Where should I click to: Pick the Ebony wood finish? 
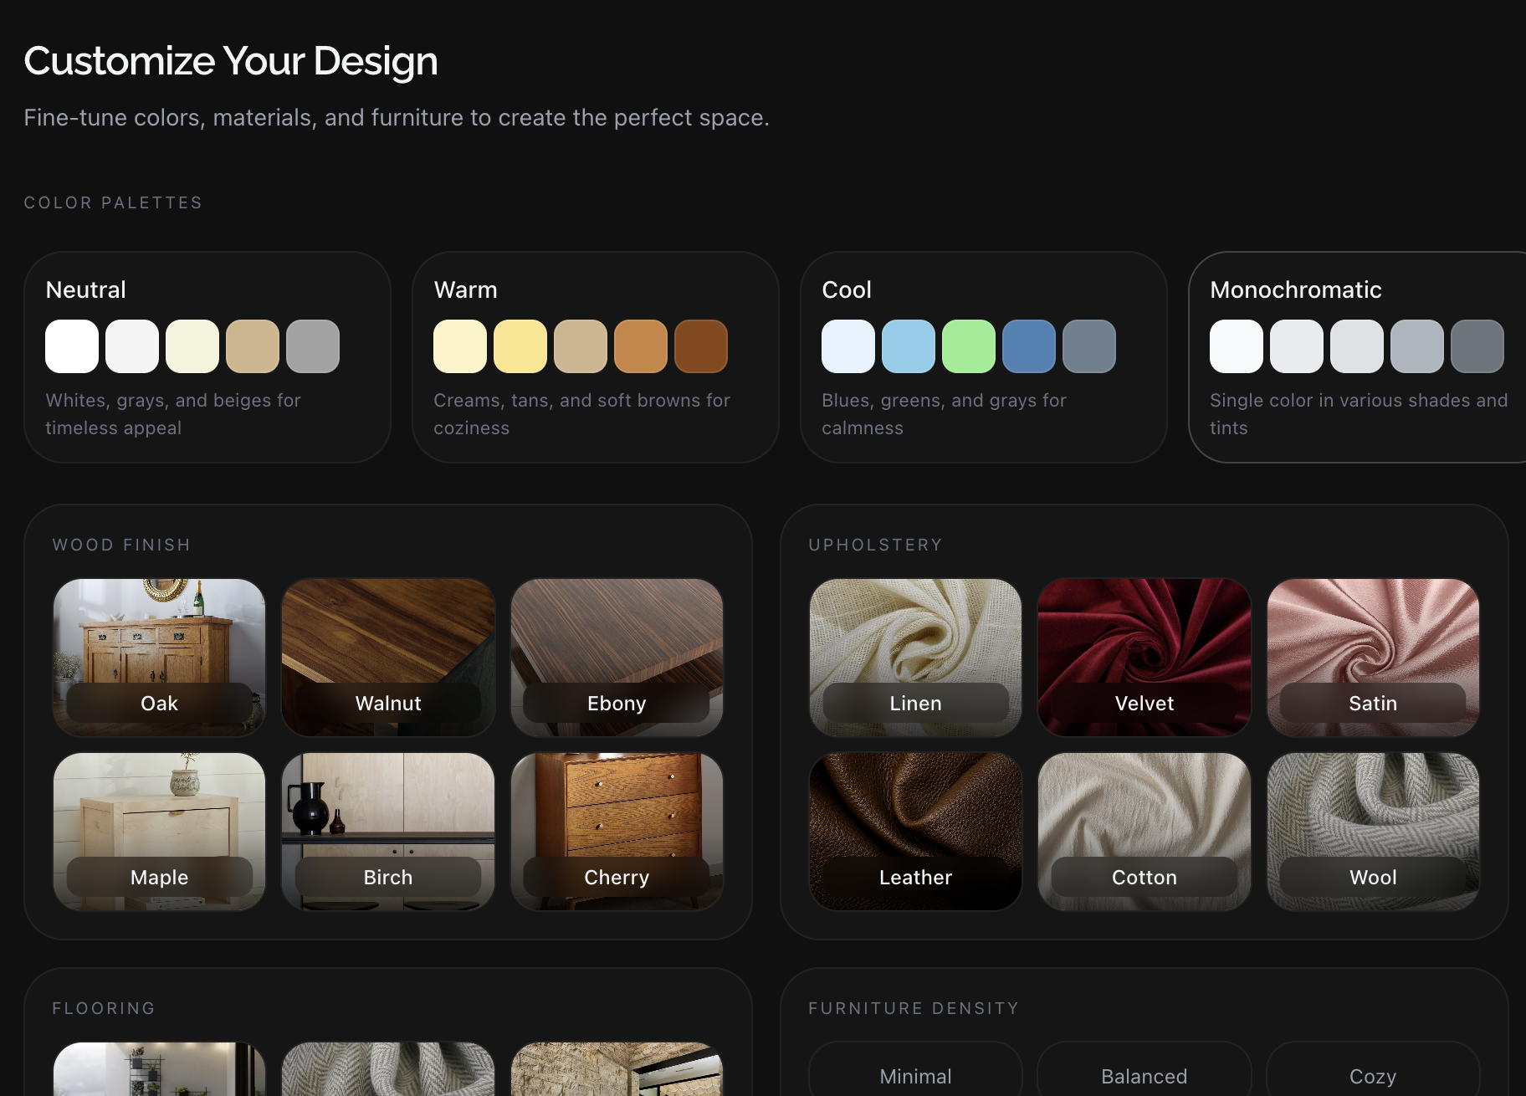coord(617,657)
